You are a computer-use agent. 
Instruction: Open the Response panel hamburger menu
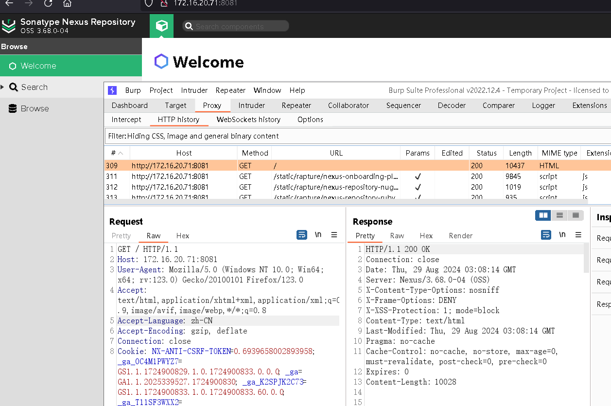(x=578, y=235)
